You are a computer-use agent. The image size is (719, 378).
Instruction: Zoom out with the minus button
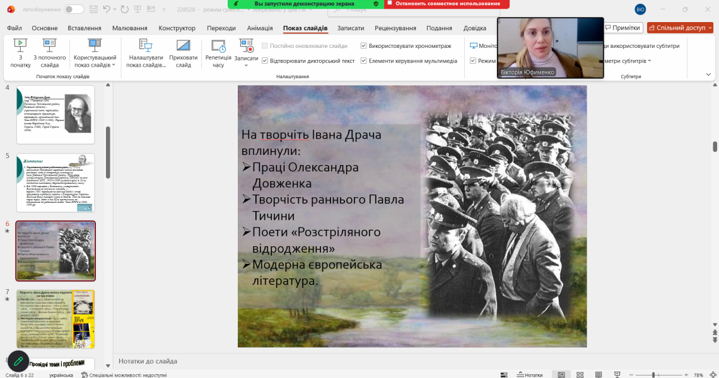pos(631,375)
